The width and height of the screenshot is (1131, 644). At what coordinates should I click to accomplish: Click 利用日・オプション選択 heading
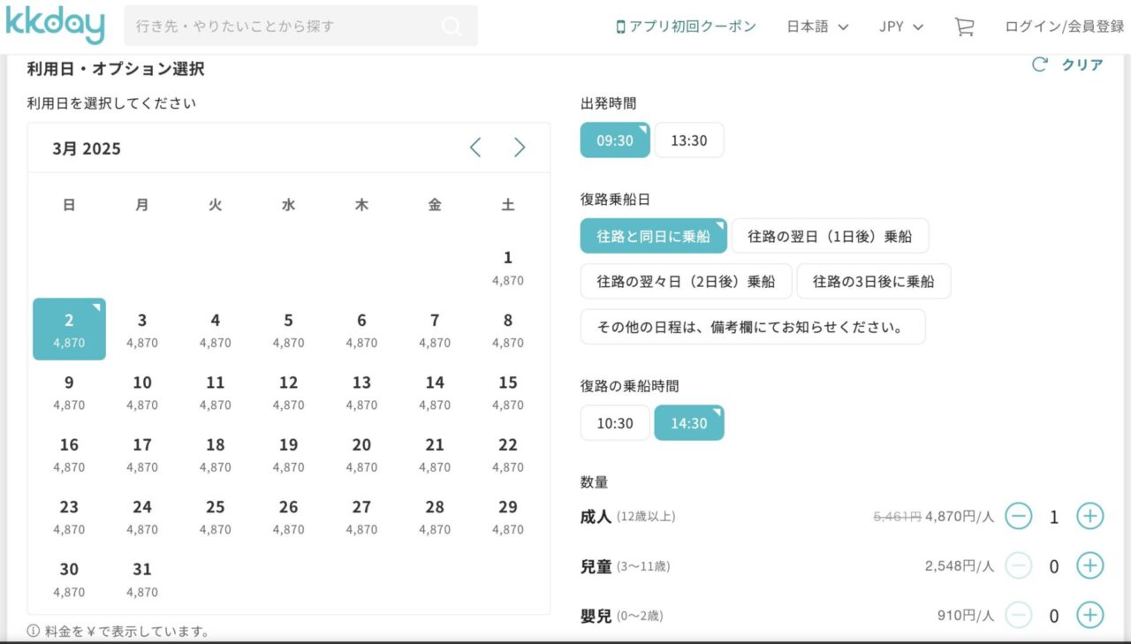(x=116, y=69)
